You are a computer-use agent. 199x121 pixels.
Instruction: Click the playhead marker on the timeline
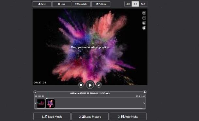coord(47,98)
